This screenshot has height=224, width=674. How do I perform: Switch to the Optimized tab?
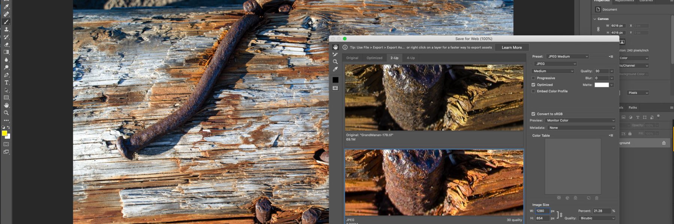pos(374,58)
